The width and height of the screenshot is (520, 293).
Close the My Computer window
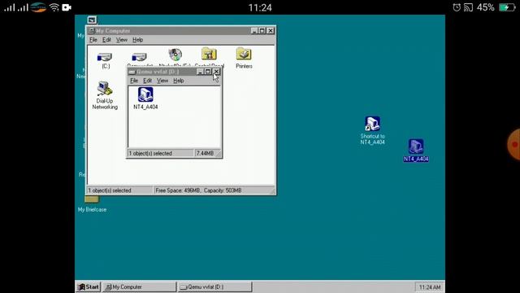click(271, 31)
